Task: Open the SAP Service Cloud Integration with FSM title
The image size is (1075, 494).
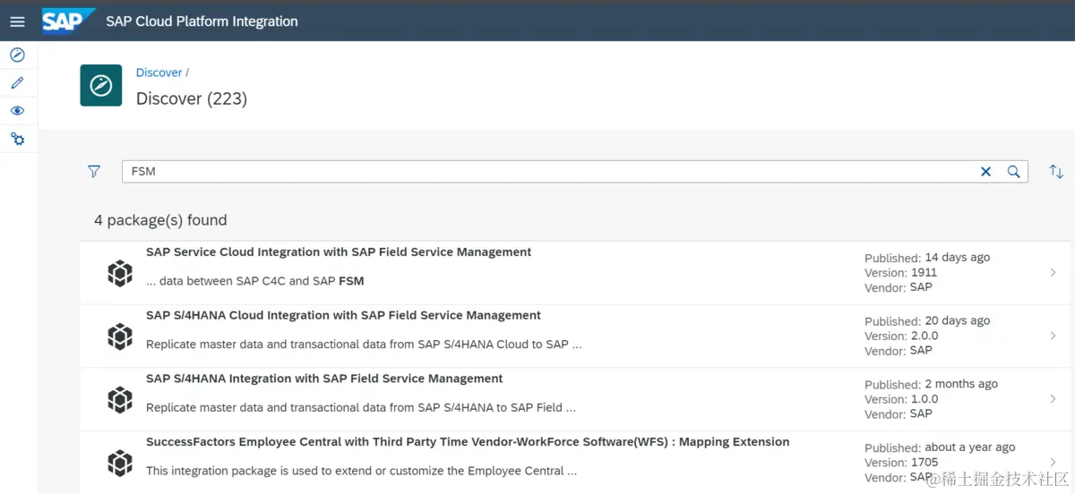Action: pyautogui.click(x=339, y=252)
